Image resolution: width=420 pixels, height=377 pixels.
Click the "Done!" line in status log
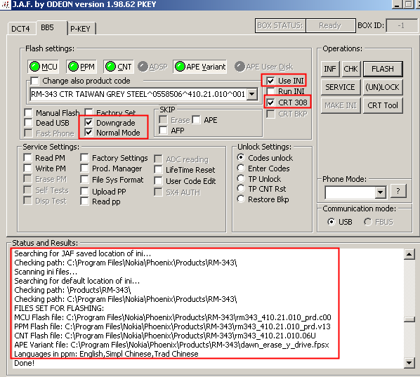coord(24,363)
